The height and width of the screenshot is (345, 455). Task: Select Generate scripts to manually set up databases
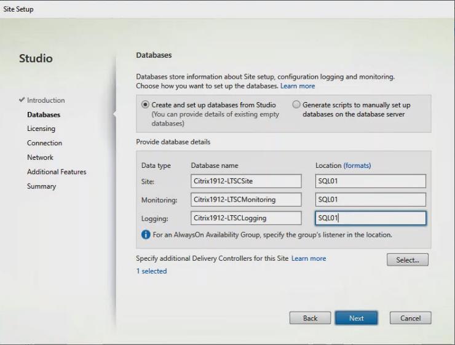296,105
